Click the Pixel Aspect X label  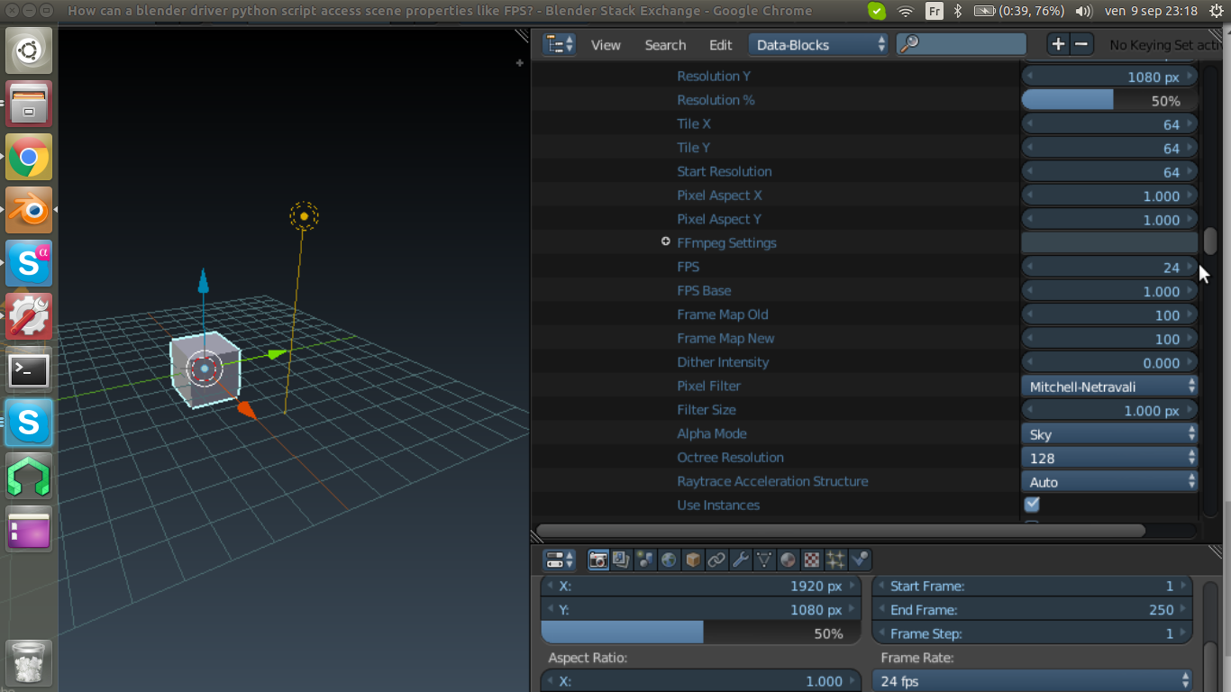pos(719,196)
